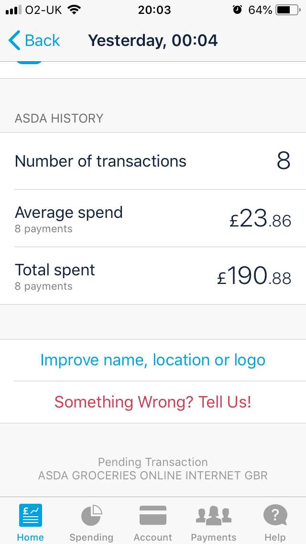Image resolution: width=306 pixels, height=544 pixels.
Task: Tap Improve name, location or logo
Action: [x=153, y=360]
